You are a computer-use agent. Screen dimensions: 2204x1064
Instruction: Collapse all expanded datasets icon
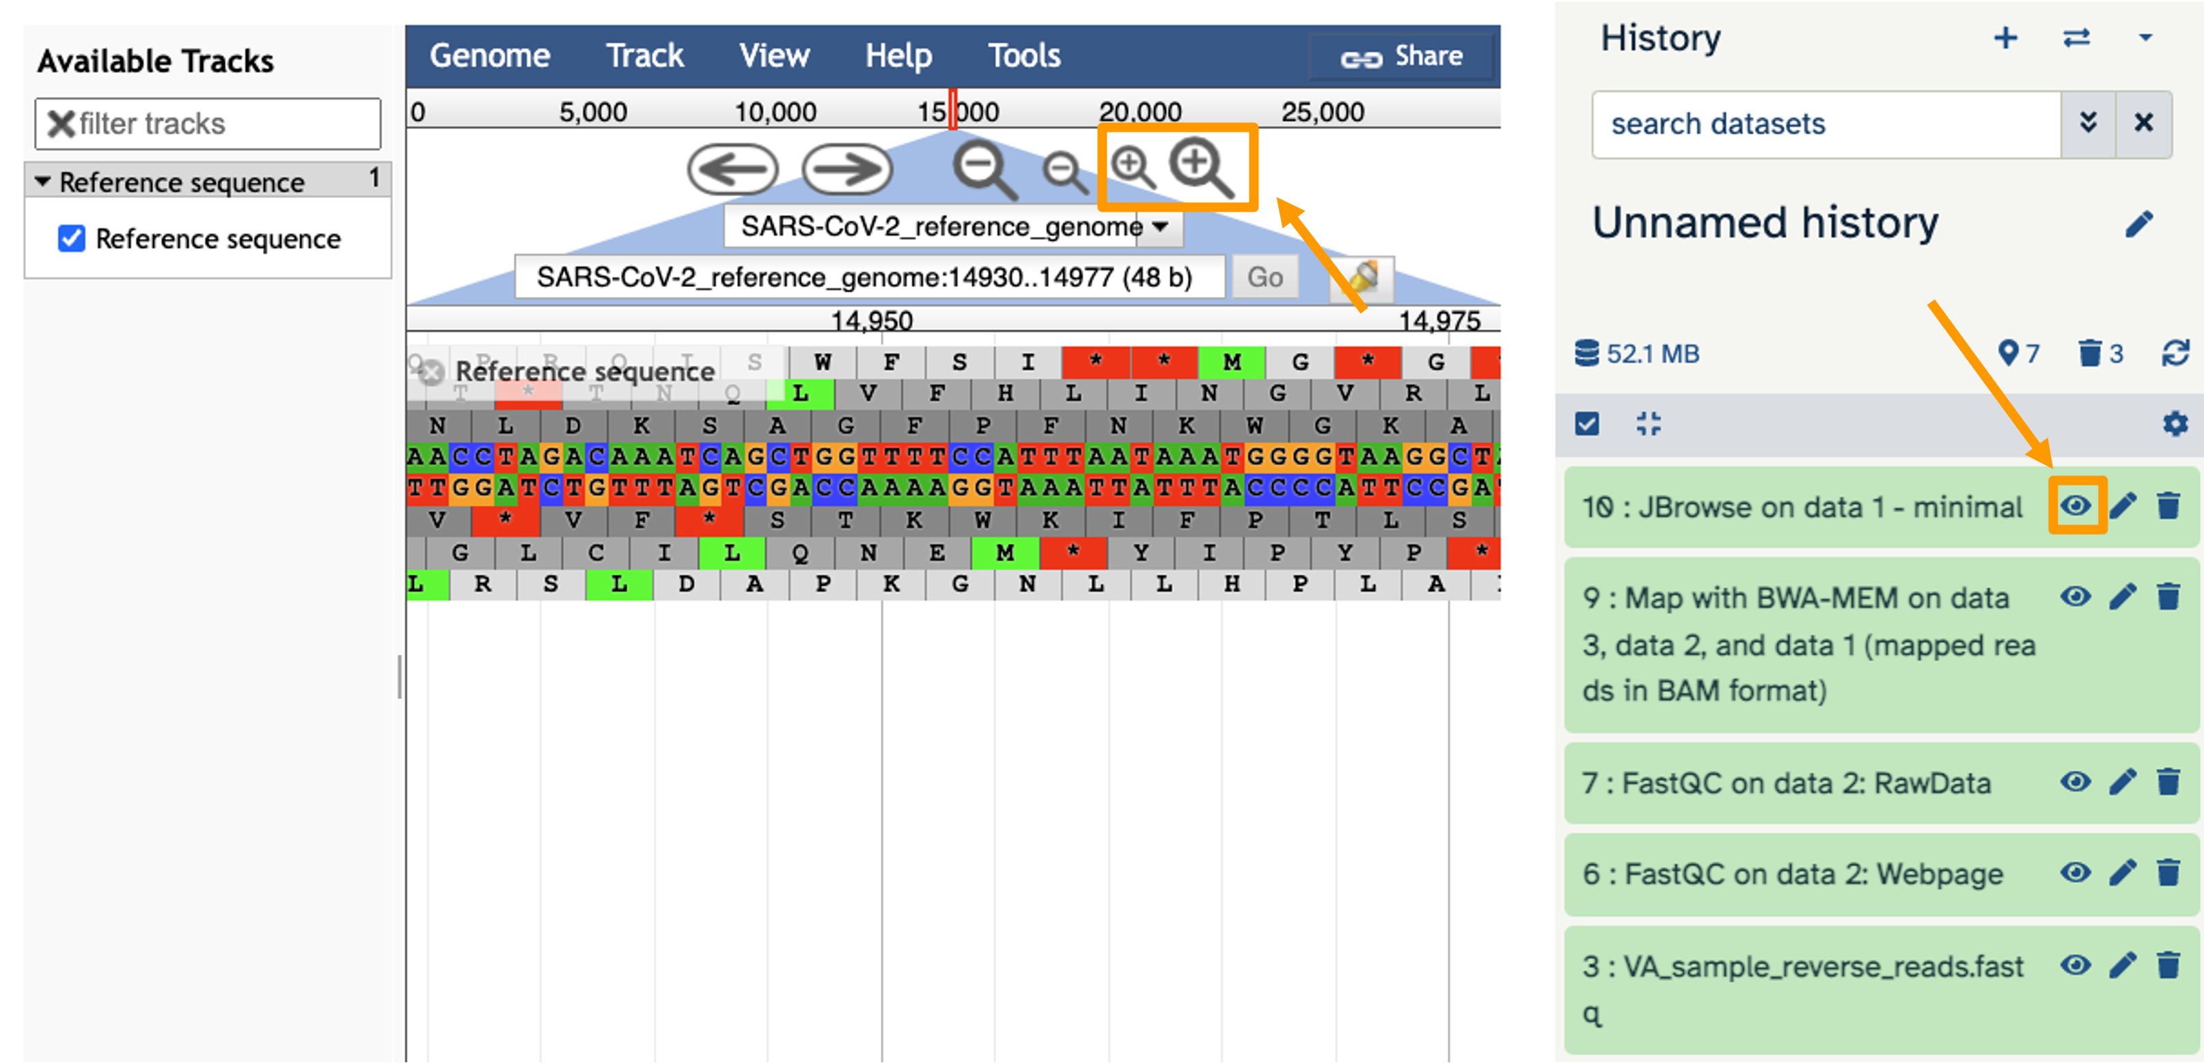[1648, 423]
